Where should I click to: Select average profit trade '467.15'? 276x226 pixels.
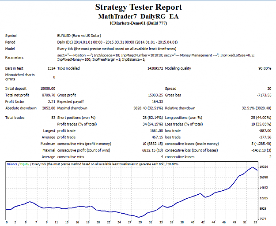tap(157, 137)
